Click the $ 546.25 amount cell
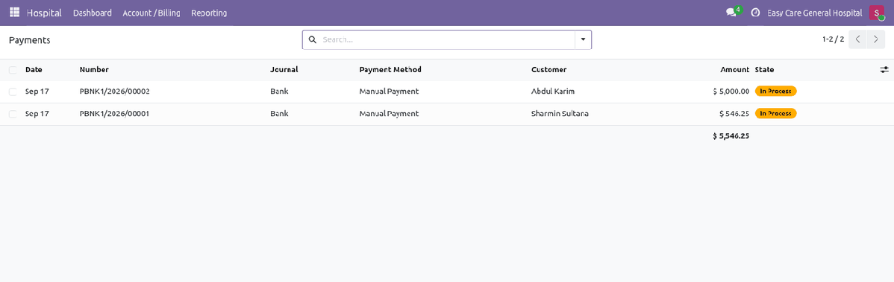 [734, 113]
